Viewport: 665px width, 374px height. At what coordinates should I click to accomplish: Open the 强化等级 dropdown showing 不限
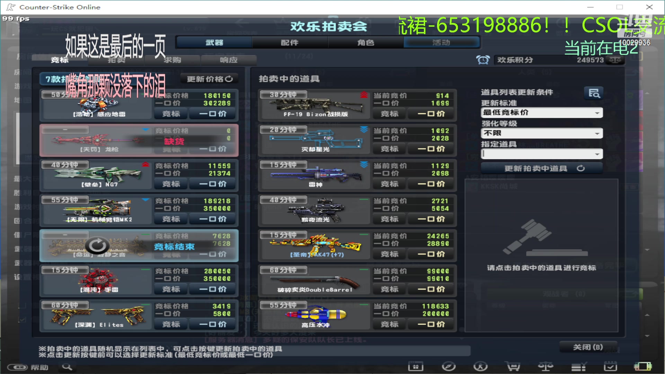(542, 133)
